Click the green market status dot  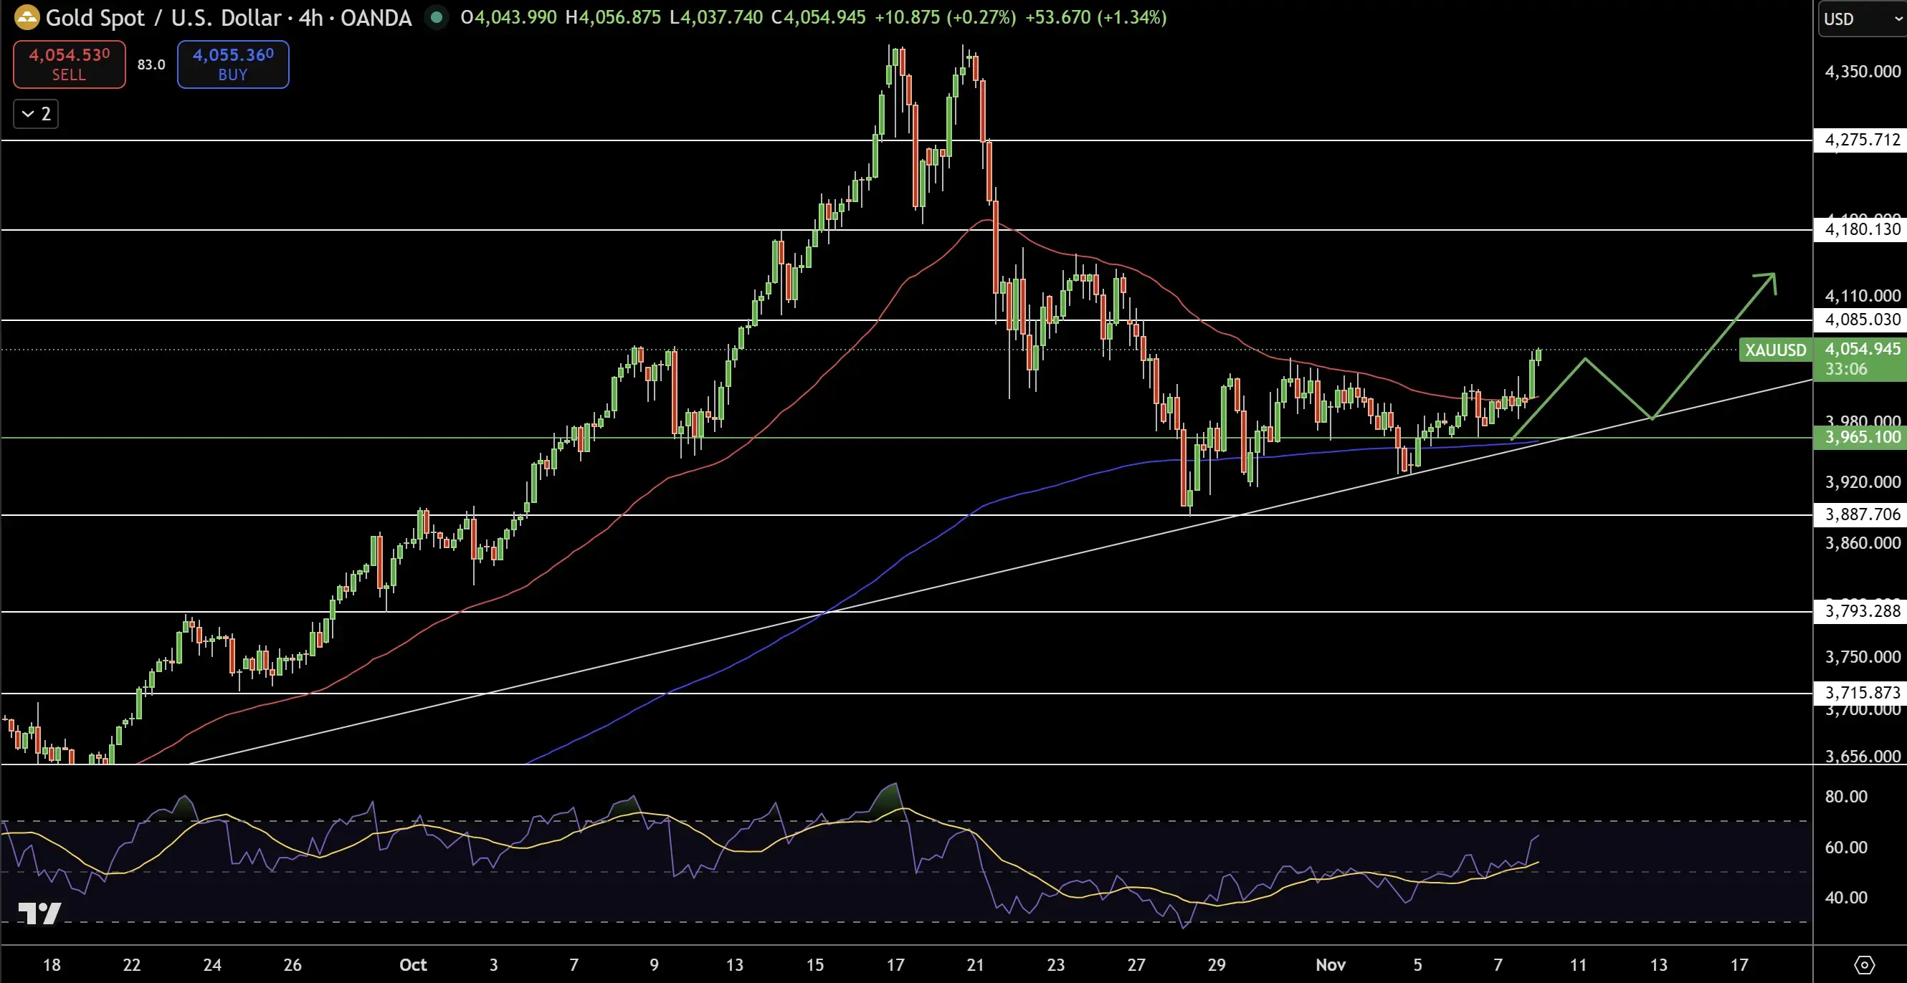437,17
